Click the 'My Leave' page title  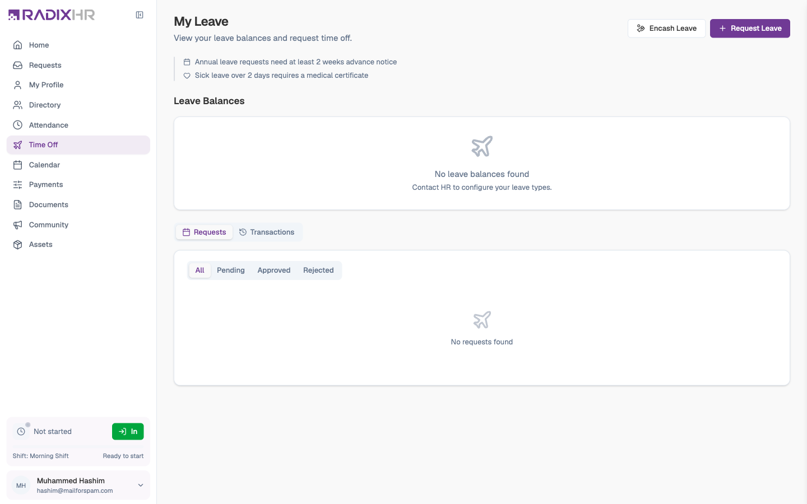[x=201, y=21]
